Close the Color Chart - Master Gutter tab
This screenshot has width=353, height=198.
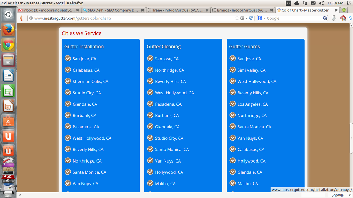336,10
